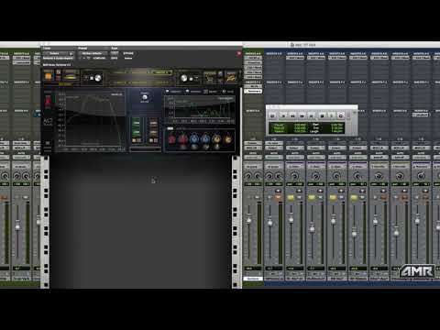Toggle the lit yellow button on the fourth right-mixer strip
This screenshot has width=440, height=330.
pyautogui.click(x=312, y=198)
